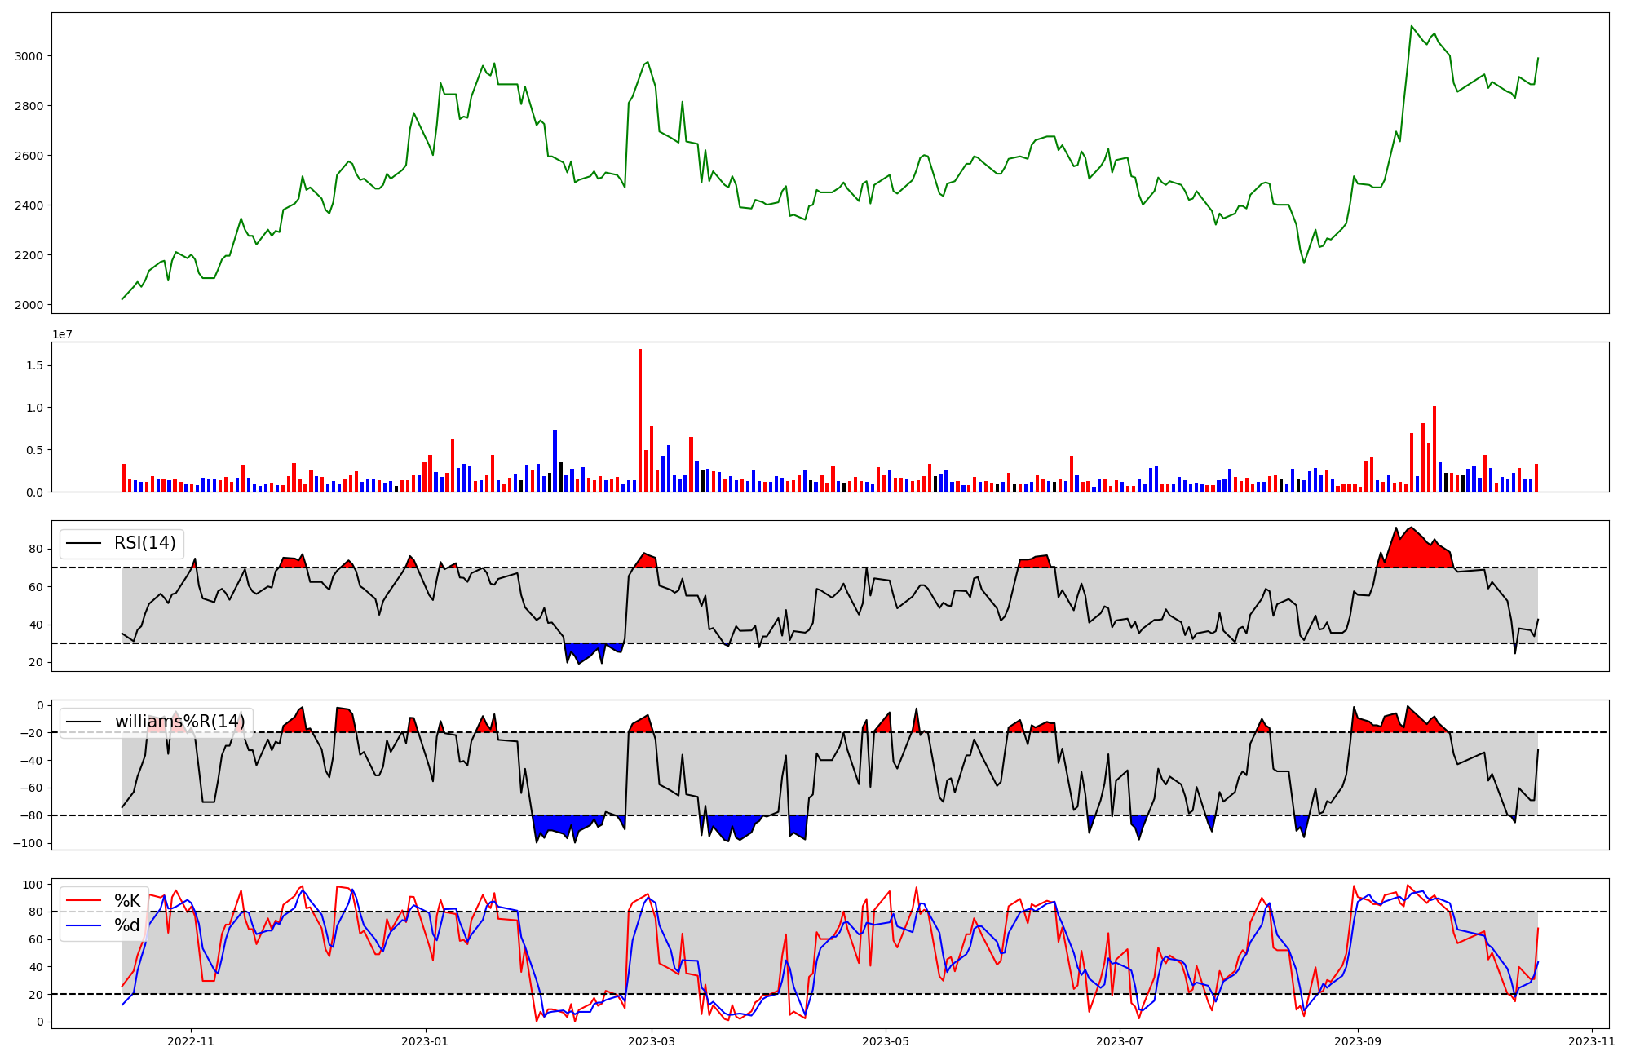
Task: Click the %d legend label
Action: coord(127,925)
